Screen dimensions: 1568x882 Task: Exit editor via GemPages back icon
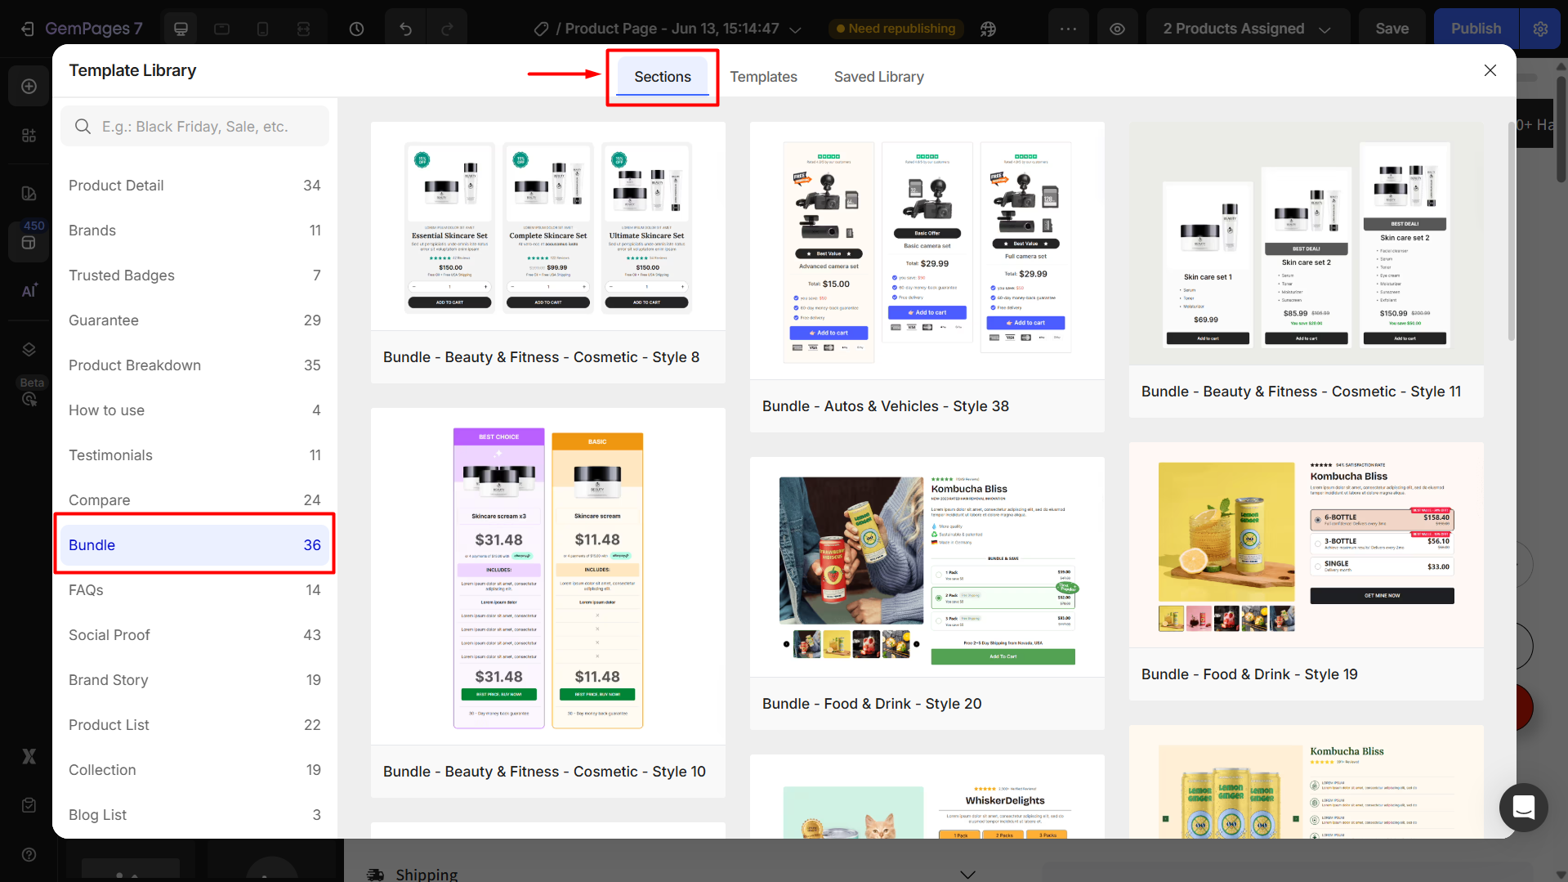pos(28,29)
